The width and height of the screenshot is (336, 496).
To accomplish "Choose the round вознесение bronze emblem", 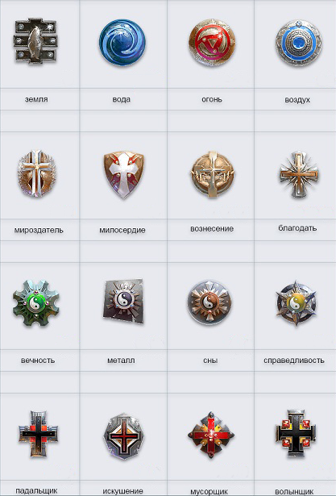I will click(x=213, y=174).
